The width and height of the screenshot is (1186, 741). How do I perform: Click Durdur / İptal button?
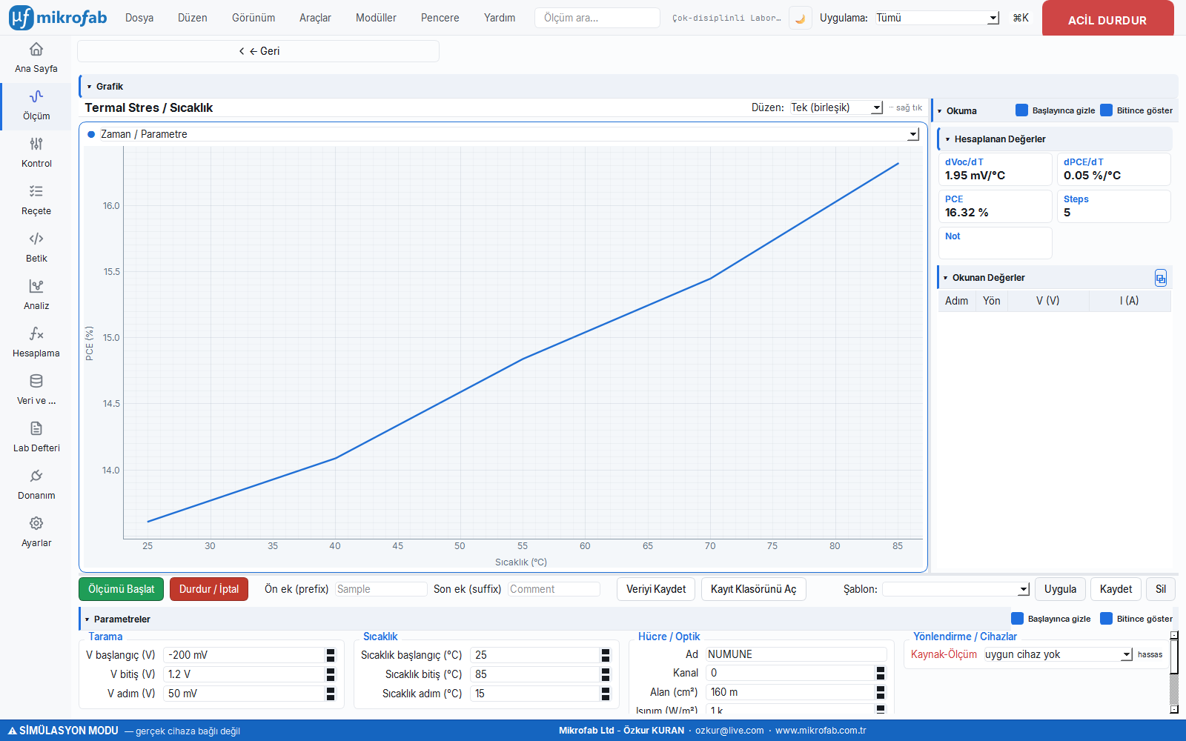209,589
